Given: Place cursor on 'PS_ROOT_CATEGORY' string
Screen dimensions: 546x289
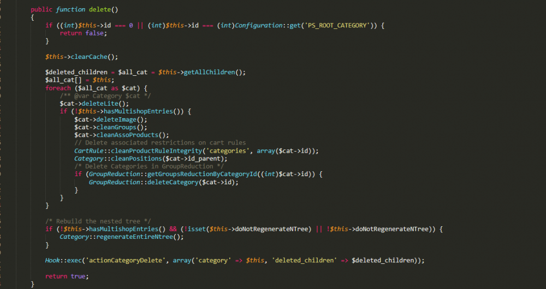Looking at the screenshot, I should [x=337, y=26].
